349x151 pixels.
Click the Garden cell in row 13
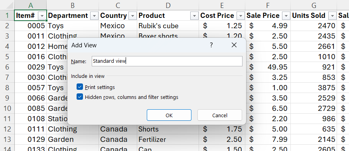pyautogui.click(x=73, y=139)
